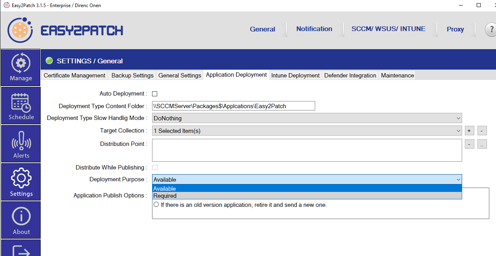Toggle Distribute While Publishing checkbox

tap(155, 168)
